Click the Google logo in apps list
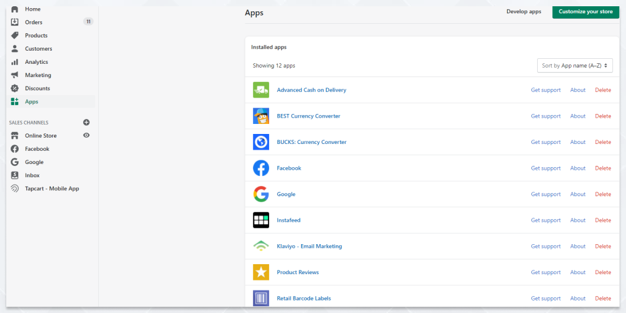The height and width of the screenshot is (313, 626). 260,194
